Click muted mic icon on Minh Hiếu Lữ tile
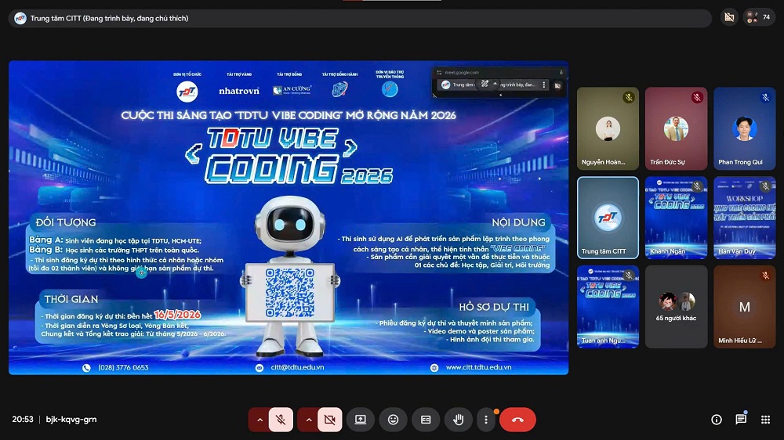784x440 pixels. pyautogui.click(x=765, y=275)
